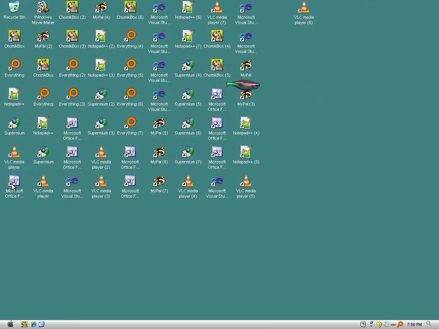439x329 pixels.
Task: Select VLC media player (2) icon
Action: [101, 158]
